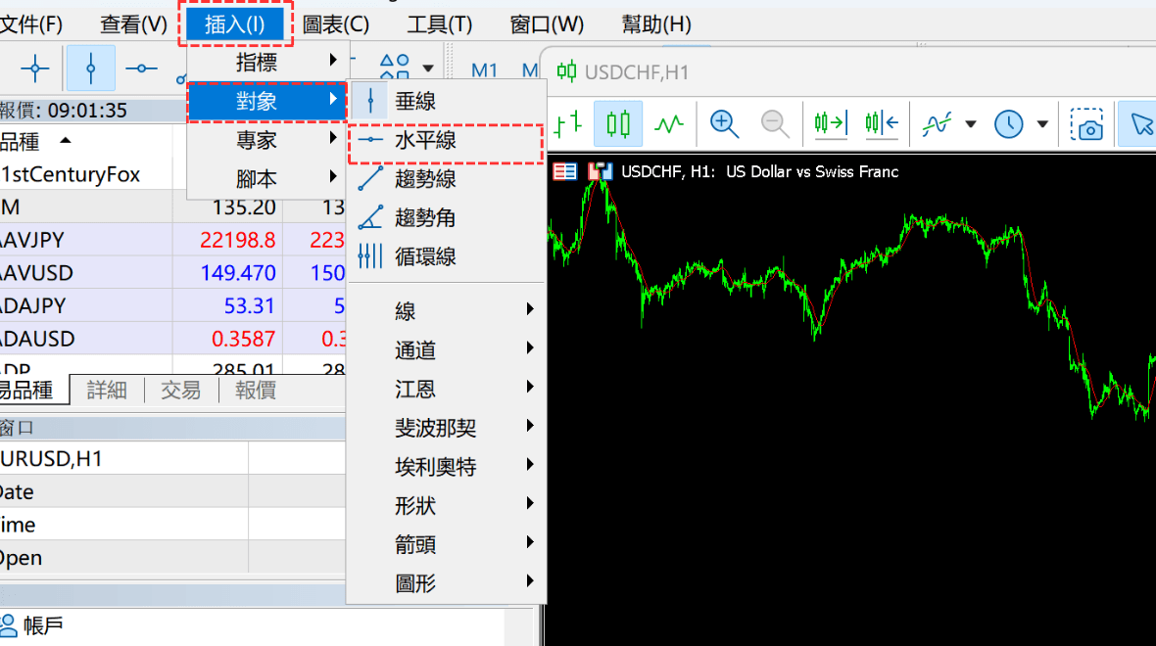Switch to the 詳細 tab
This screenshot has width=1156, height=646.
pos(107,390)
